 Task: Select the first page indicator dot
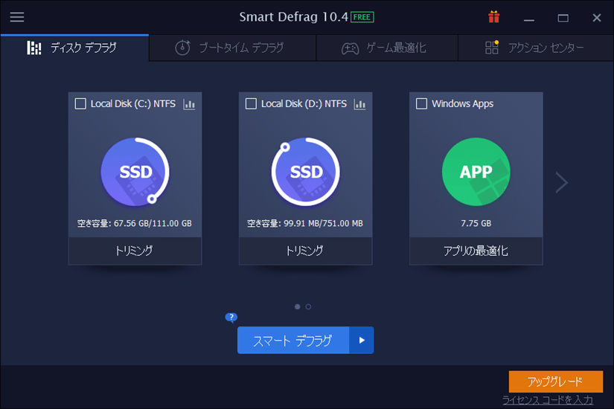click(298, 307)
